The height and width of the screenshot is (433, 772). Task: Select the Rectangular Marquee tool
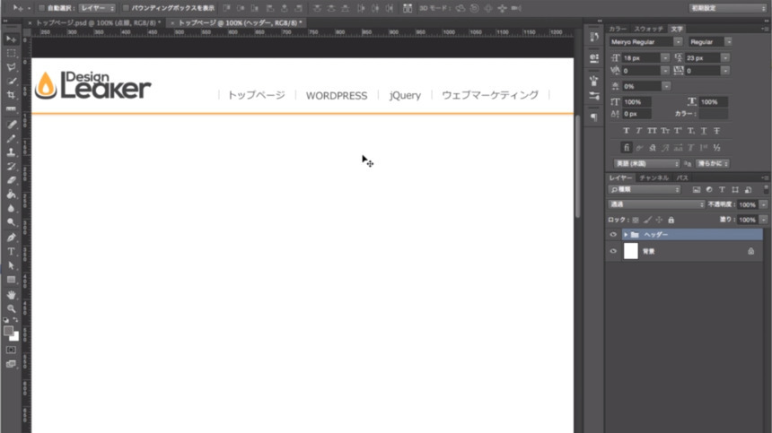[11, 53]
